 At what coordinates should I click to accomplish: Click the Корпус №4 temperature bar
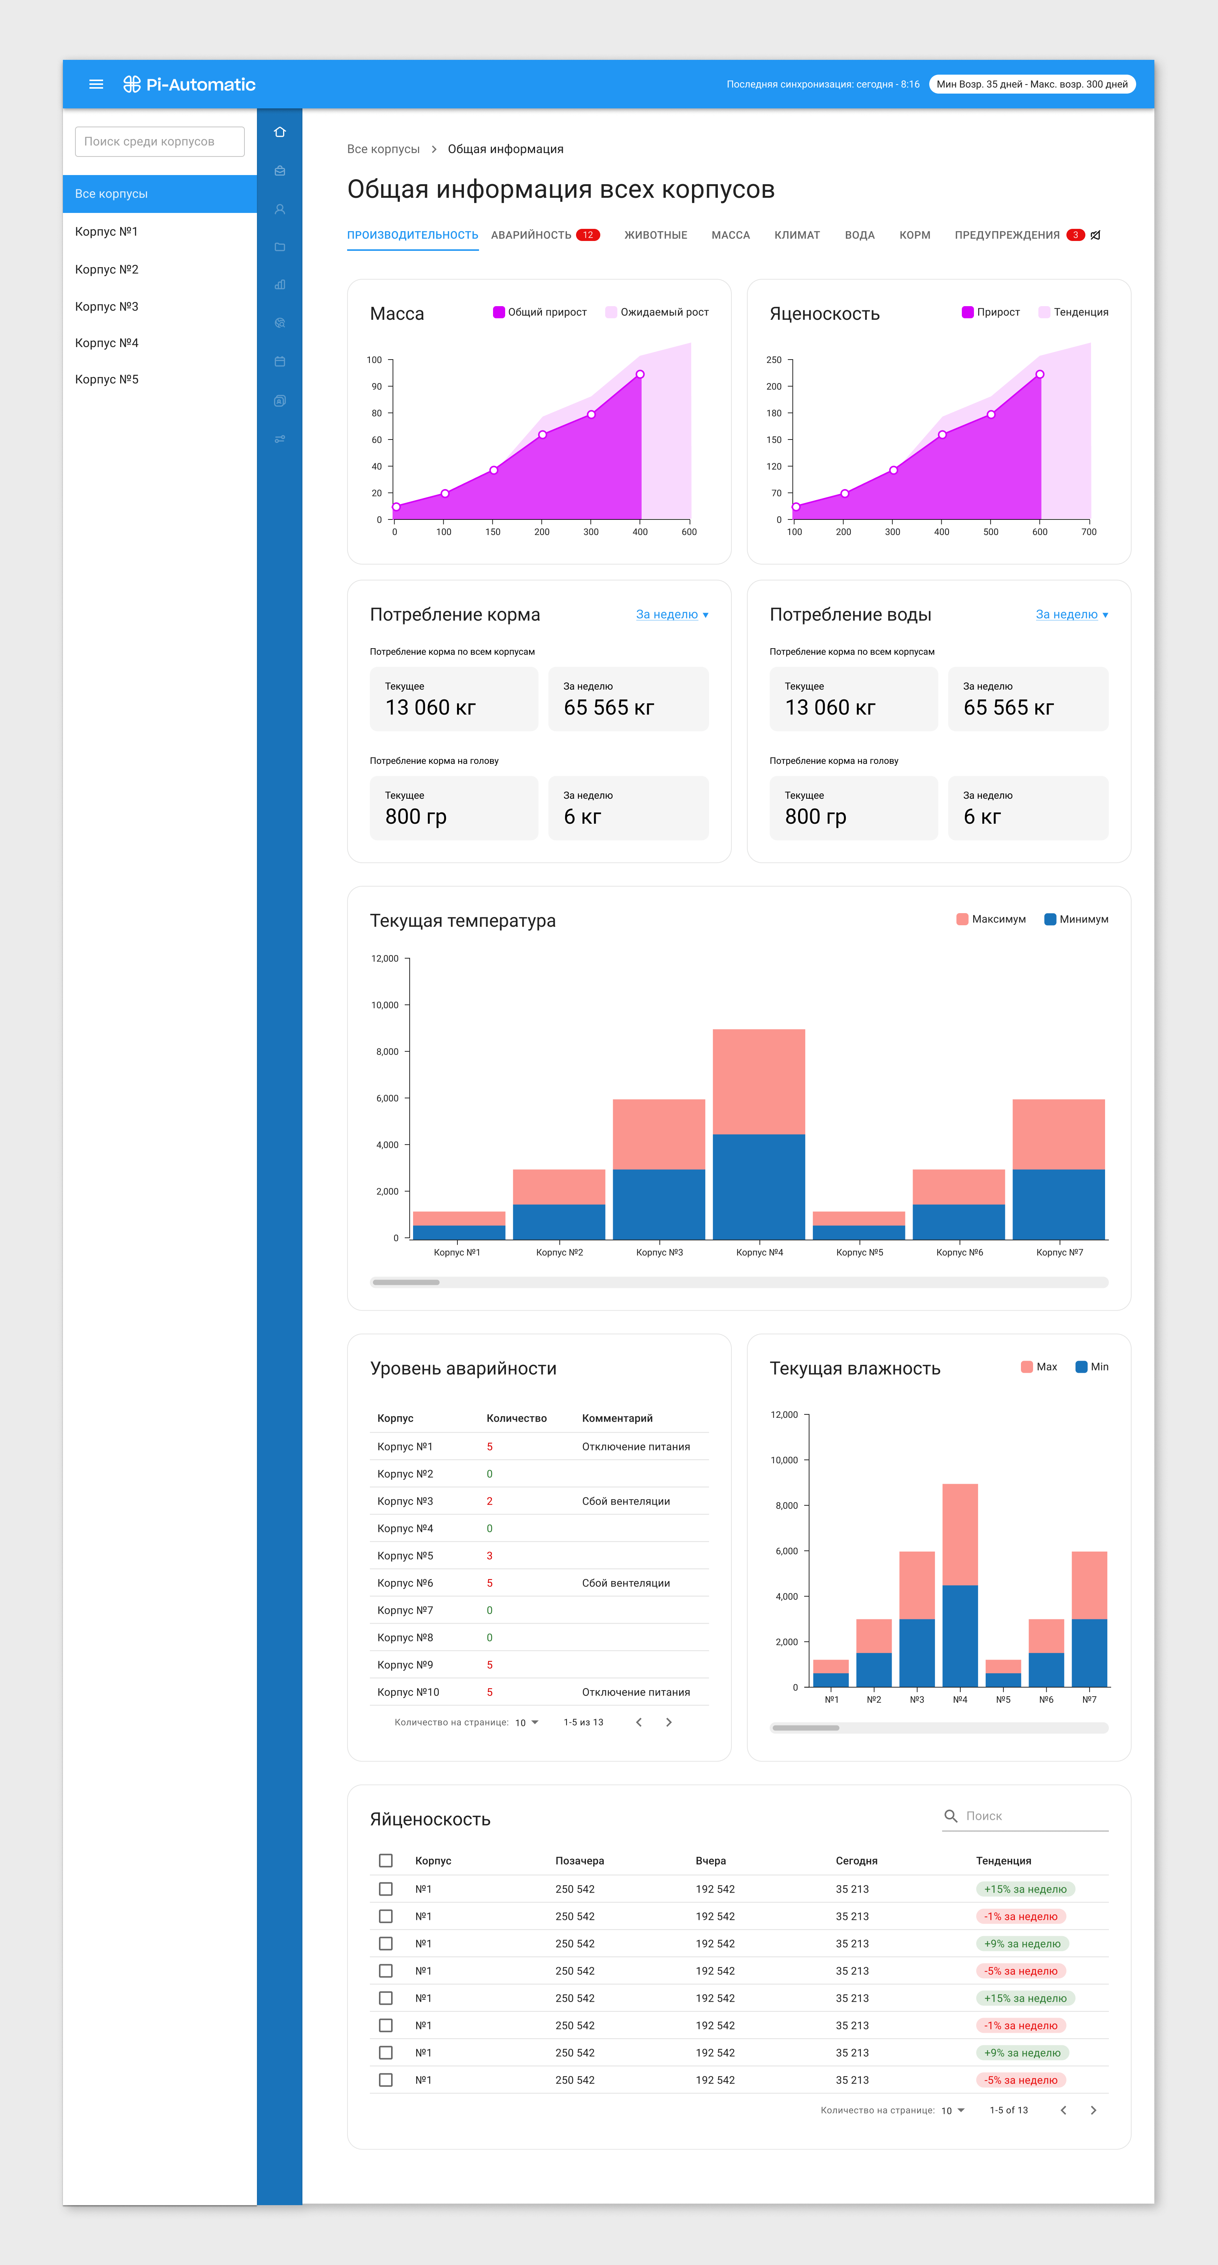click(759, 1134)
